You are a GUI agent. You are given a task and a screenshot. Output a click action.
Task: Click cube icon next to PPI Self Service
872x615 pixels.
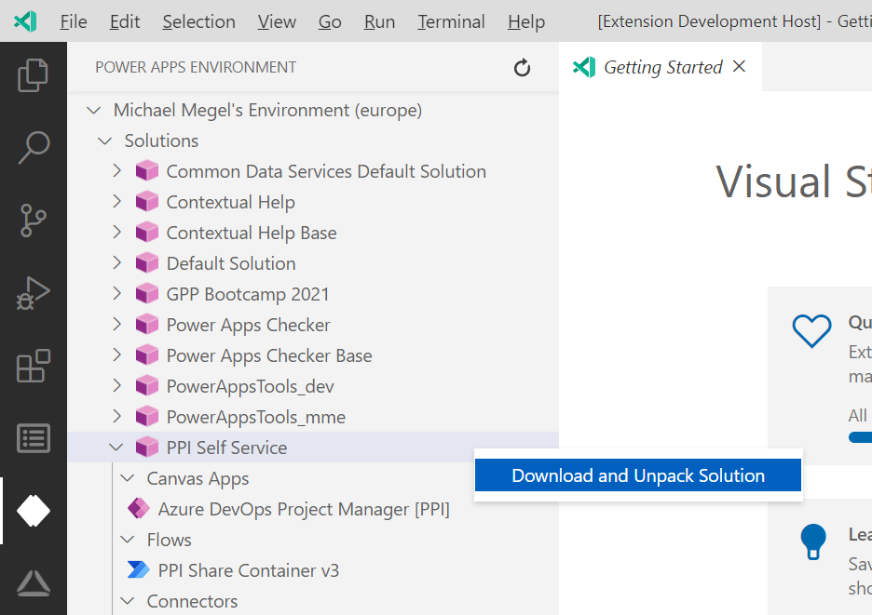tap(147, 447)
